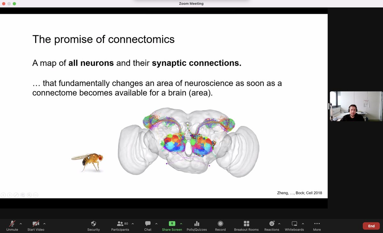Open audio options arrow beside Unmute
Viewport: 383px width, 233px height.
pyautogui.click(x=21, y=224)
